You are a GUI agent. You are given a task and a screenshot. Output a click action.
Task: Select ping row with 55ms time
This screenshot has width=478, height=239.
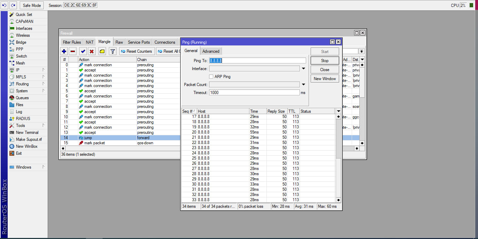258,132
